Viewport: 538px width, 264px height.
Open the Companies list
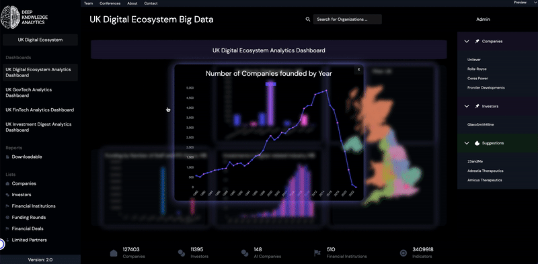coord(24,183)
